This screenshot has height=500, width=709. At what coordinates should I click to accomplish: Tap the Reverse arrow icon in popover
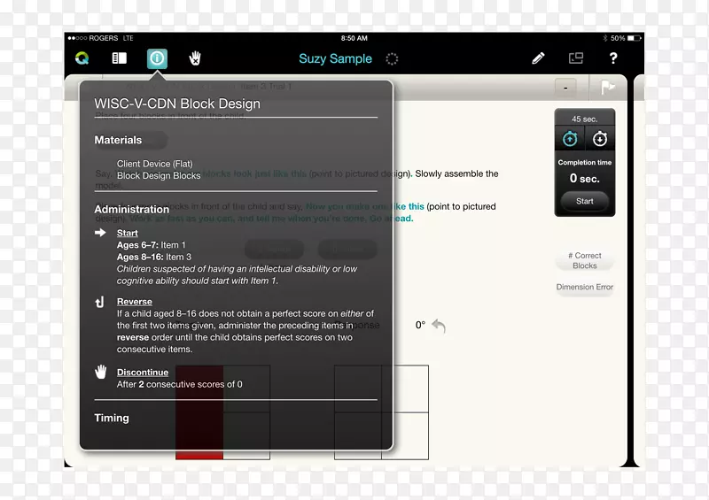pos(100,302)
